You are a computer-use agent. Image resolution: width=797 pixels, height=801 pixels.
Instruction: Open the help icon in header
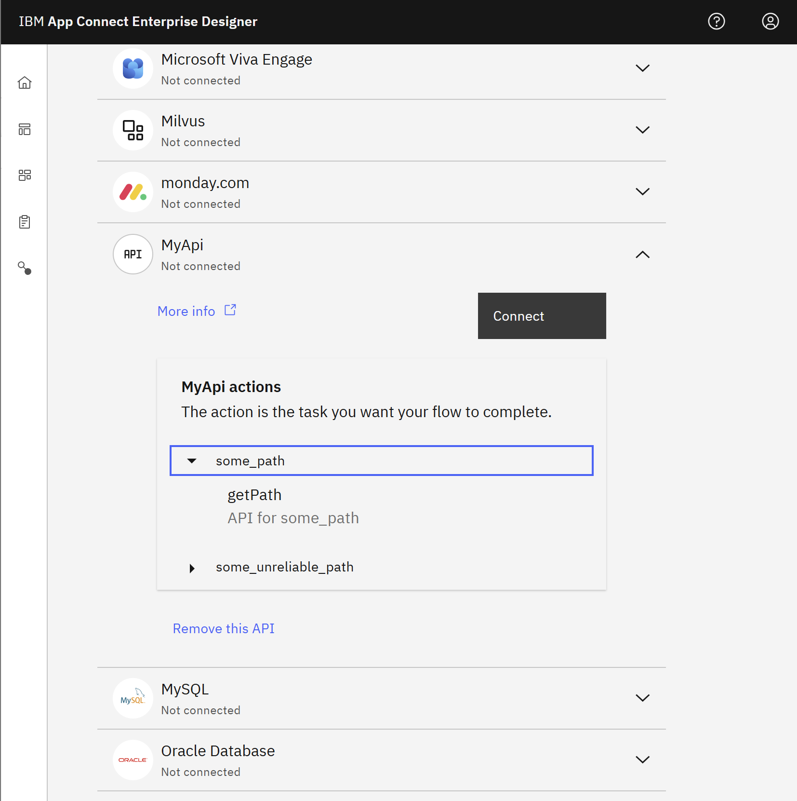click(x=716, y=21)
